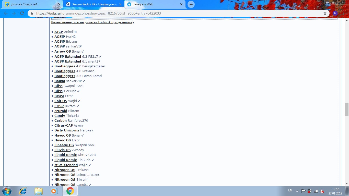Viewport: 349px width, 196px height.
Task: Click EN language indicator in tray
Action: click(290, 190)
